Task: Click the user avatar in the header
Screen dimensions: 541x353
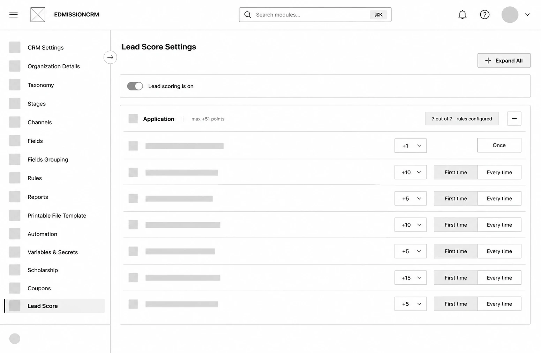Action: 510,15
